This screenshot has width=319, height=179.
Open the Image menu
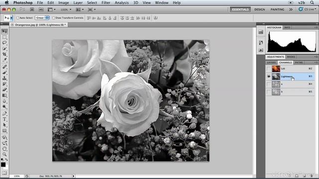[x=63, y=2]
